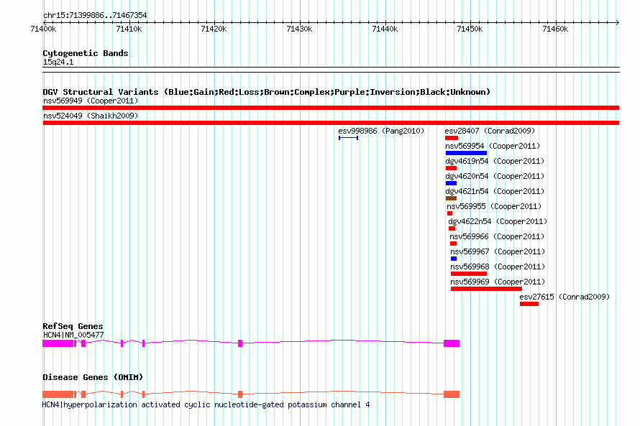Click the long red nsv569969 bar

(x=486, y=289)
